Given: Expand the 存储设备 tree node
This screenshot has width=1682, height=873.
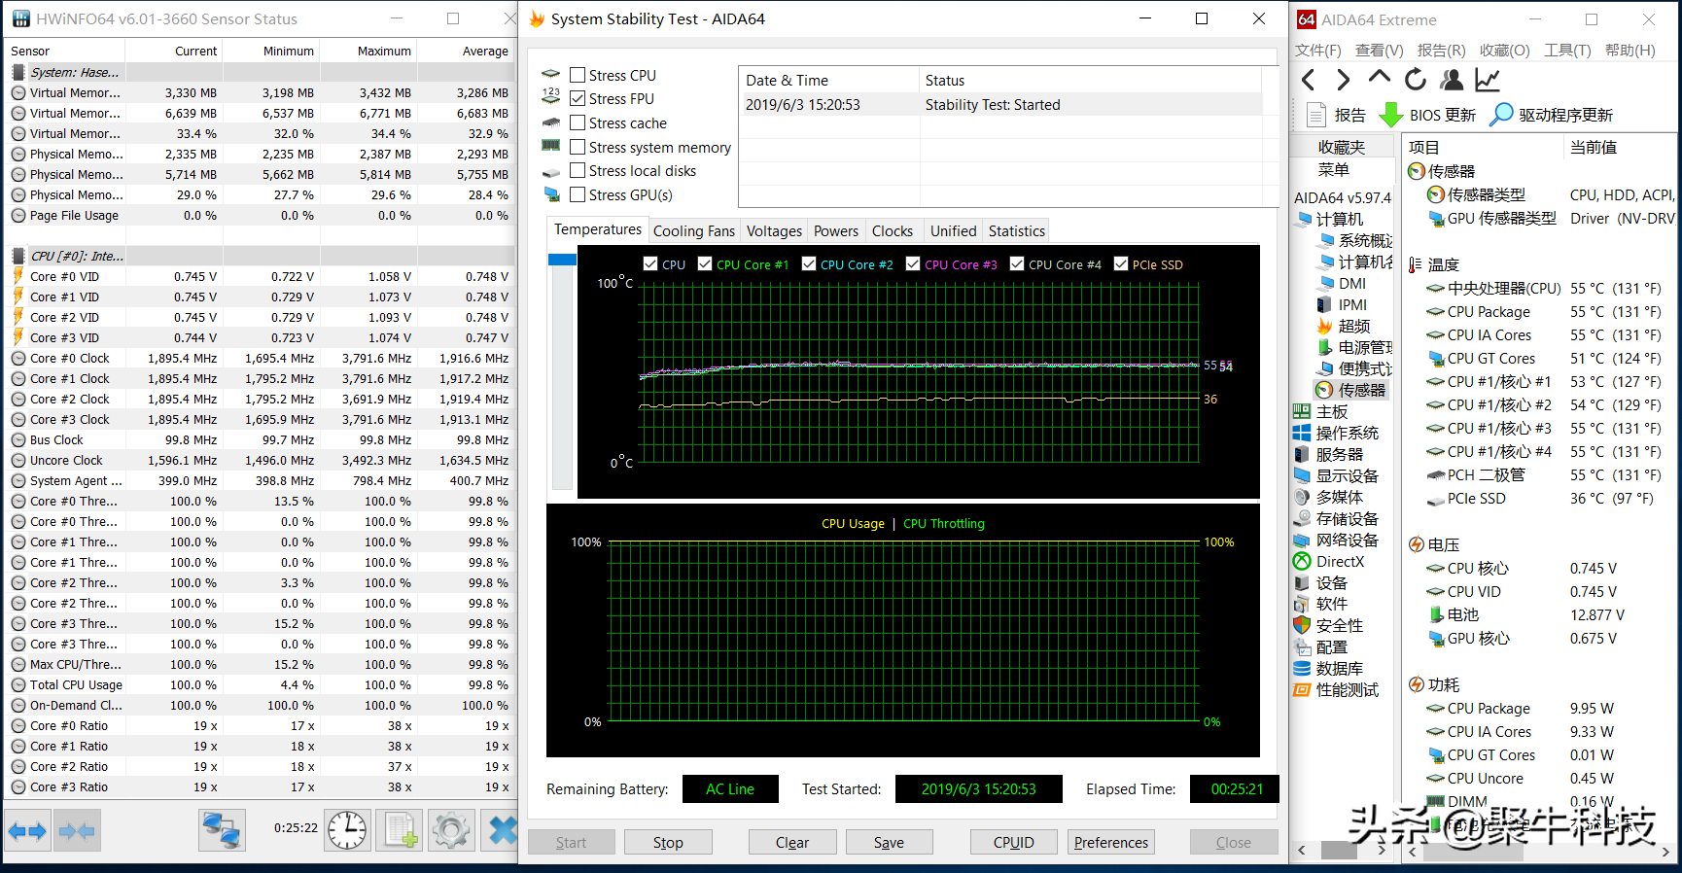Looking at the screenshot, I should click(1347, 518).
